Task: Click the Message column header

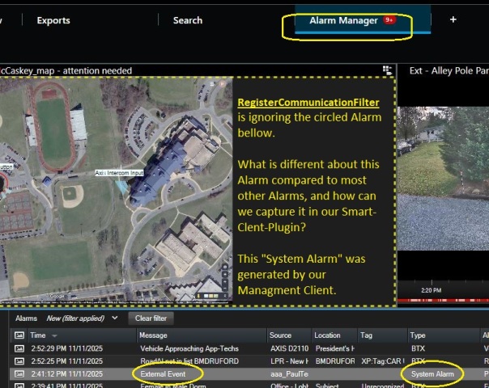Action: 154,335
